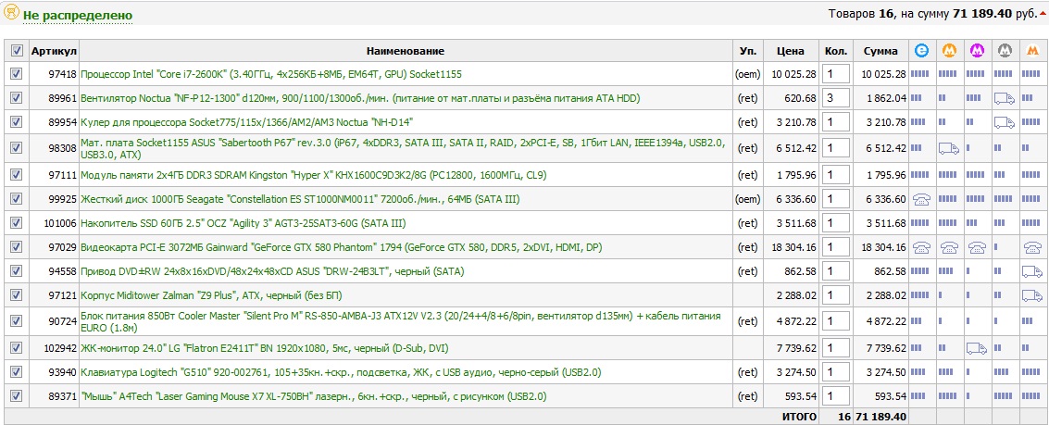Click truck icon in ASUS DRW-24B3LT drive row
Screen dimensions: 1049x425
[1032, 271]
